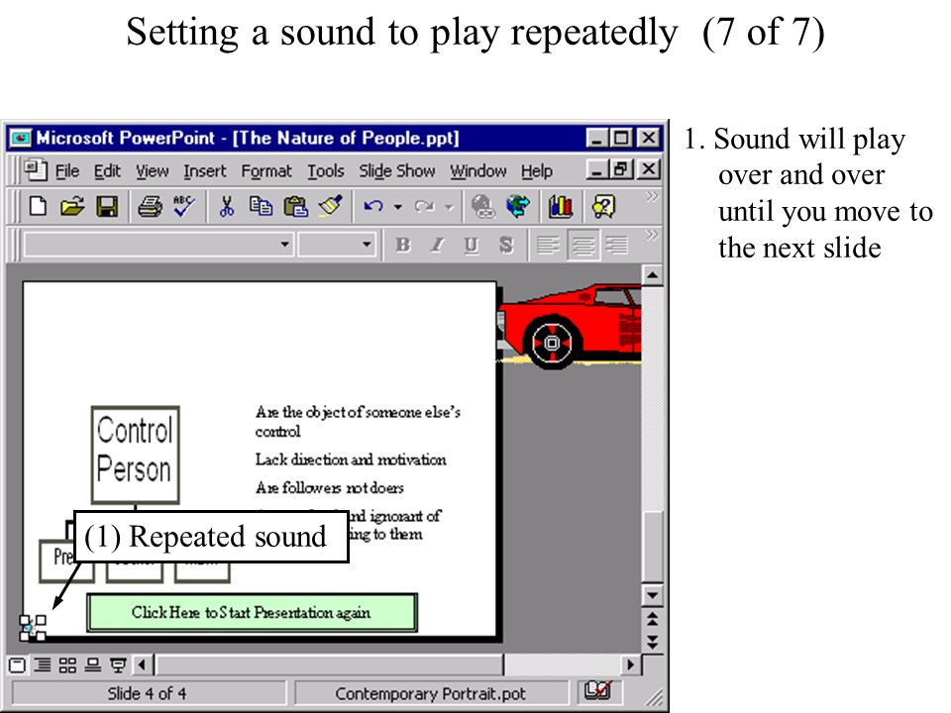Copy selection with the Copy icon

click(x=261, y=207)
